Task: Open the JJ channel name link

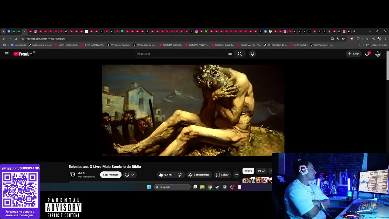Action: pyautogui.click(x=80, y=173)
